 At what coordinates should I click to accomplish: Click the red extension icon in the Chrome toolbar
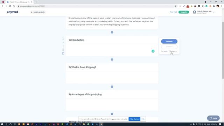coord(188,6)
